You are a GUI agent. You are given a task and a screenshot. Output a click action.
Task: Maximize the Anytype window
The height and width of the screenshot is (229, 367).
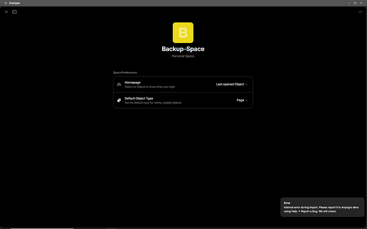tap(355, 3)
